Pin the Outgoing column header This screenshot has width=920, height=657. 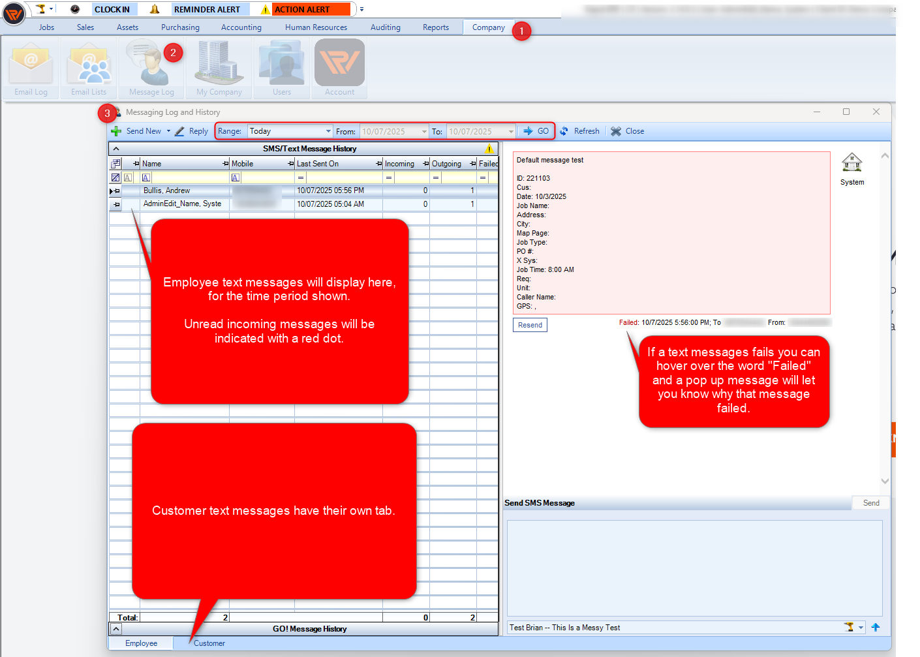pos(472,164)
